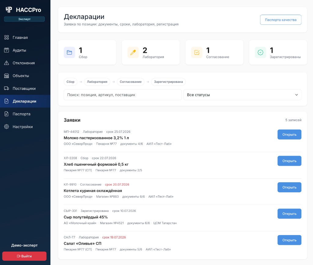Image resolution: width=313 pixels, height=265 pixels.
Task: Click the Паспорта document icon
Action: 7,114
